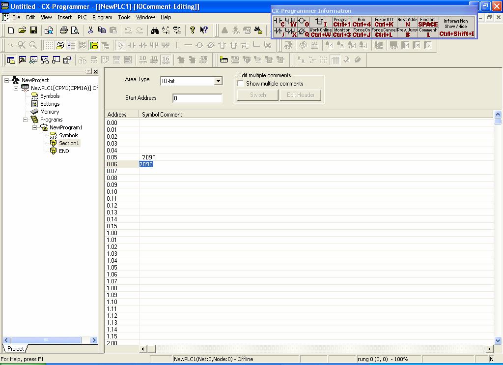Open the Program menu
Image resolution: width=503 pixels, height=365 pixels.
(102, 17)
